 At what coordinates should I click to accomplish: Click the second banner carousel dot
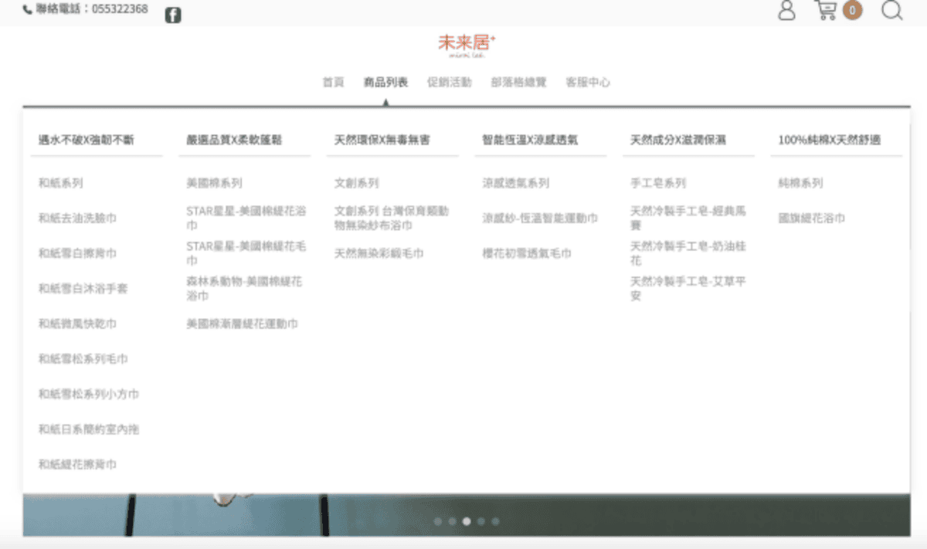click(453, 521)
